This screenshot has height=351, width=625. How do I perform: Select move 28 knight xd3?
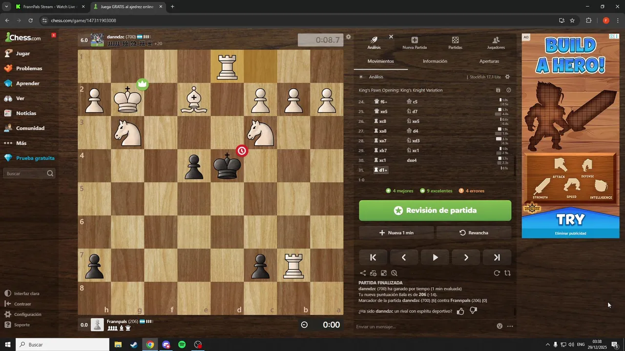point(413,141)
